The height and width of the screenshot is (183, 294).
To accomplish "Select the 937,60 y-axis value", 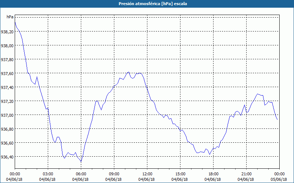I will tap(7, 74).
